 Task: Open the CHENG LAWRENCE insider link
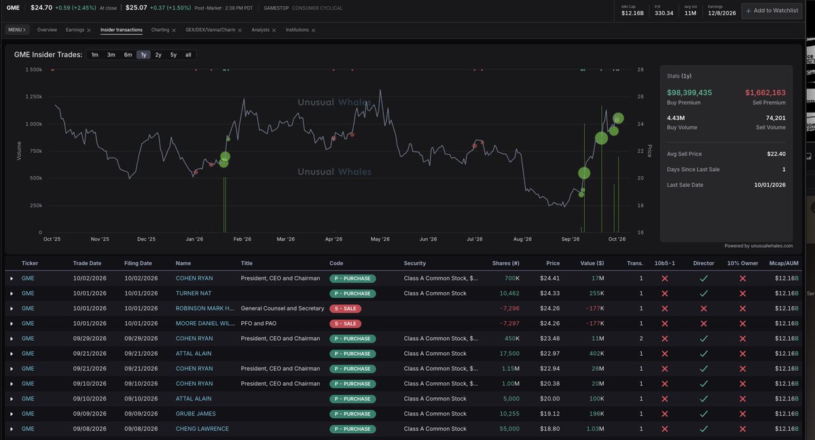(x=202, y=428)
